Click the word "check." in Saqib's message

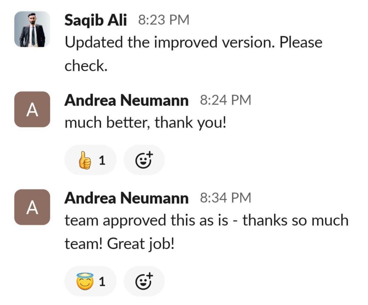86,66
